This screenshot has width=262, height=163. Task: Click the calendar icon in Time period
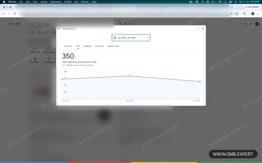click(115, 38)
